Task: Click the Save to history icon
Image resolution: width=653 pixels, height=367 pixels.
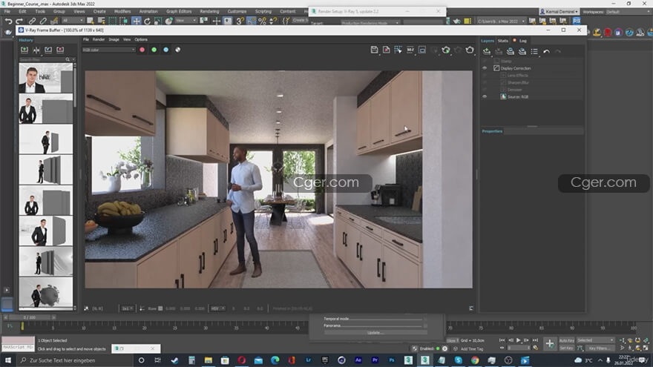Action: 24,50
